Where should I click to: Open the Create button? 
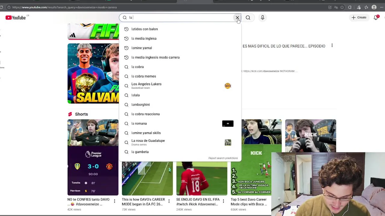click(x=359, y=17)
